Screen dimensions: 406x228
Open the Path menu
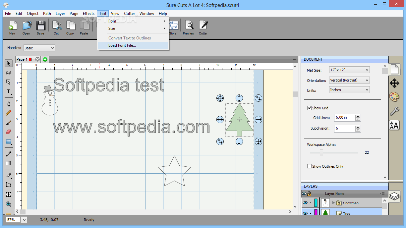point(47,14)
